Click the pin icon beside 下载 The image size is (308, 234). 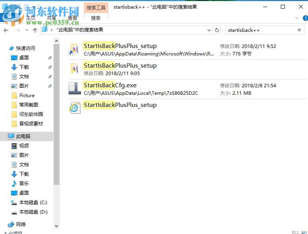(x=50, y=67)
